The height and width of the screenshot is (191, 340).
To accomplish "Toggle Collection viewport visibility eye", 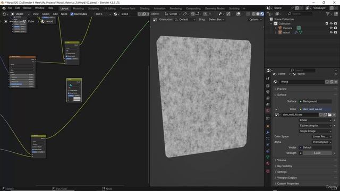I will coord(331,23).
